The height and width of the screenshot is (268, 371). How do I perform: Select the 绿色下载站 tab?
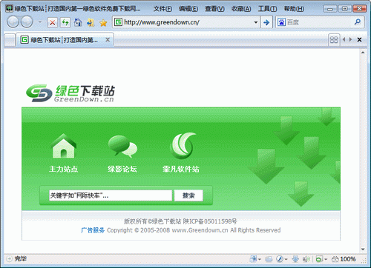64,40
